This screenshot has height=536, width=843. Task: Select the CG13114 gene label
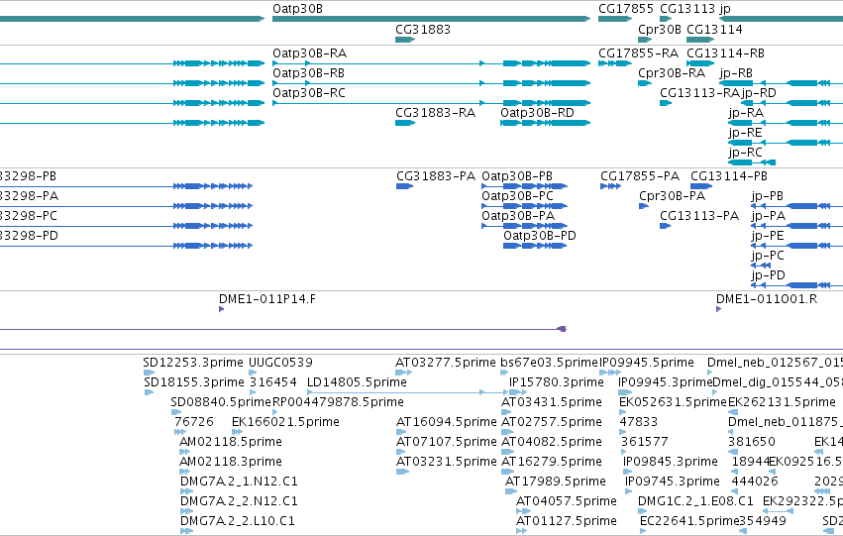(x=714, y=29)
